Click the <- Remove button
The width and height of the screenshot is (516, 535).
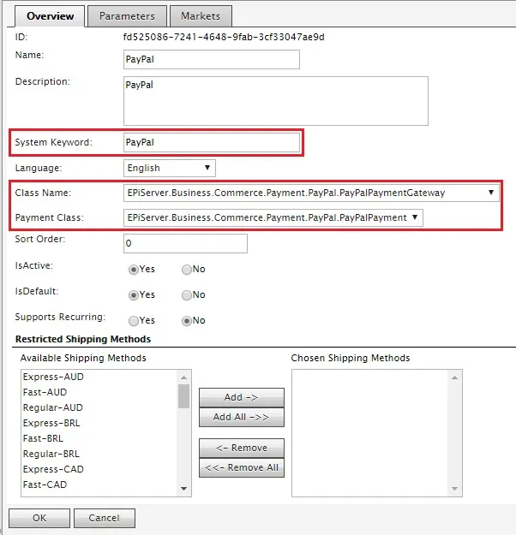click(x=241, y=448)
